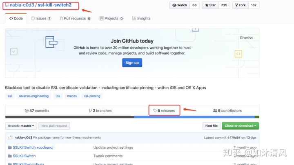Open the SSLKillSwitch.xcodeproj folder
This screenshot has width=294, height=165.
pyautogui.click(x=33, y=147)
